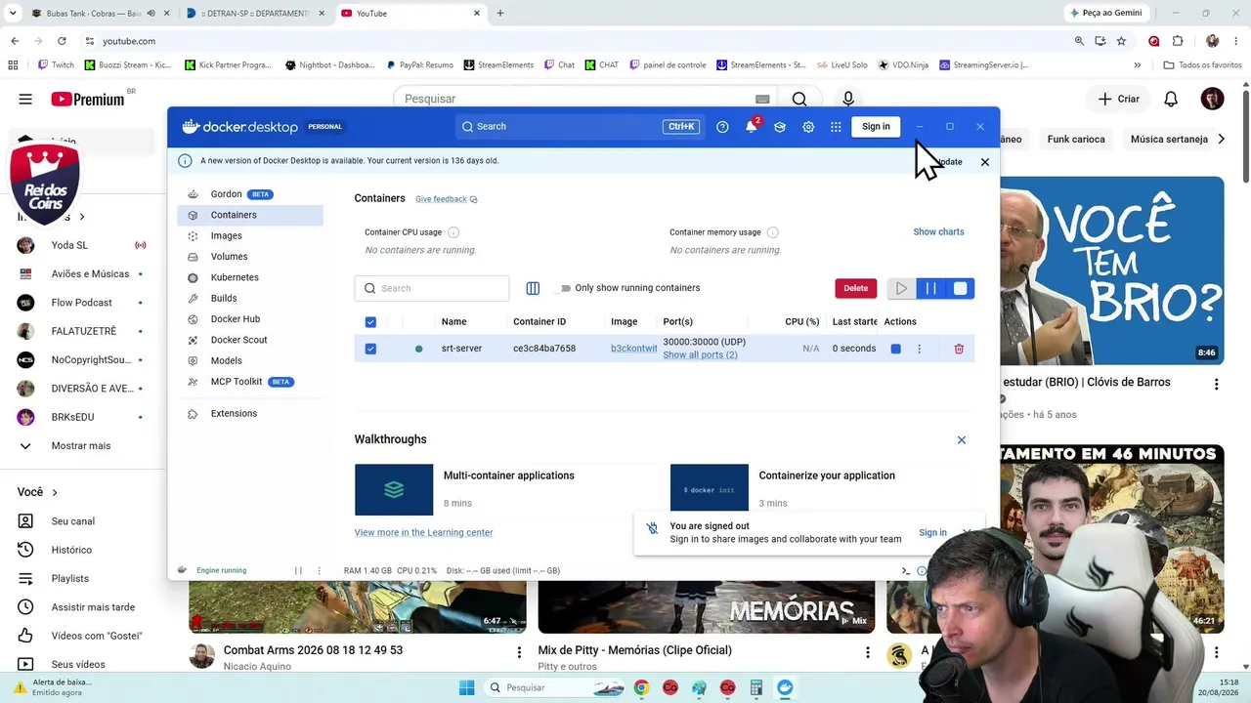Uncheck the srt-server container checkbox
The width and height of the screenshot is (1251, 703).
[370, 349]
